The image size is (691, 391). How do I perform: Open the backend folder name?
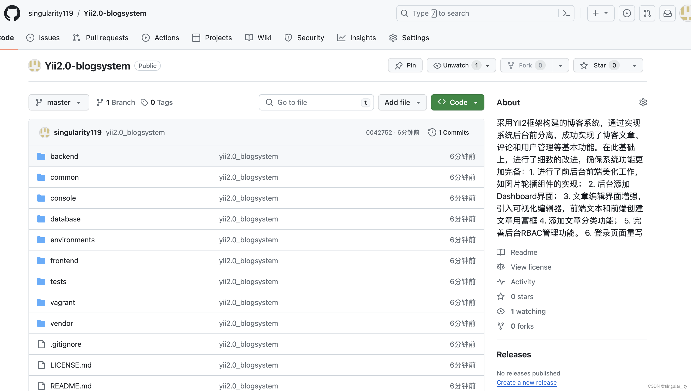(x=64, y=156)
